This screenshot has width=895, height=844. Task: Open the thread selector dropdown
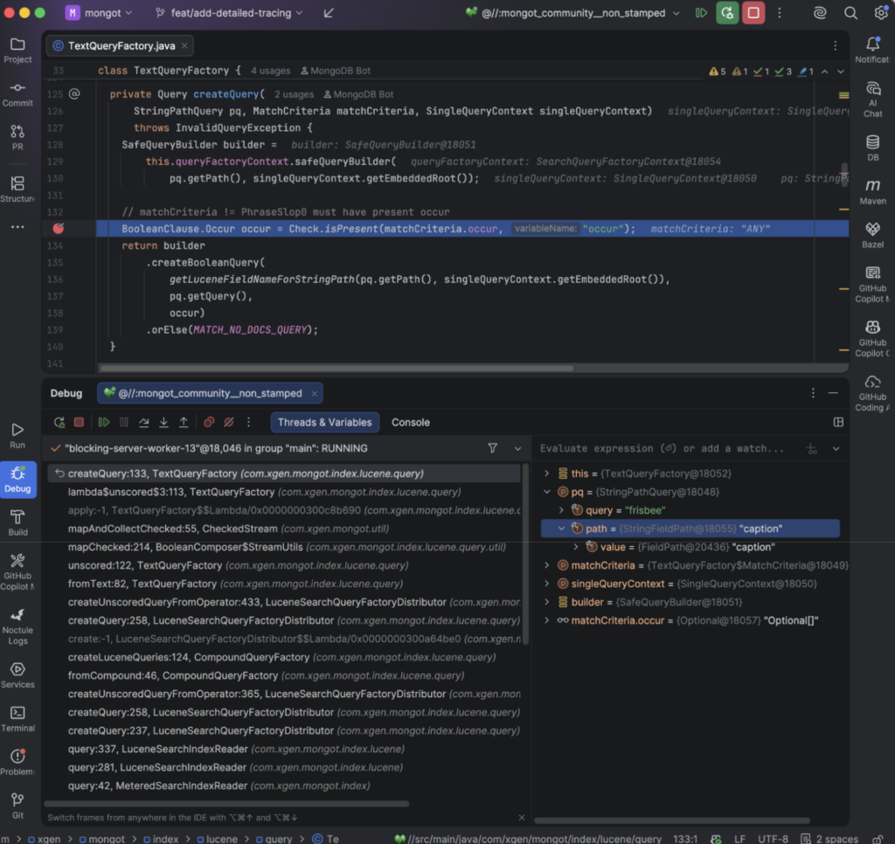pyautogui.click(x=517, y=448)
